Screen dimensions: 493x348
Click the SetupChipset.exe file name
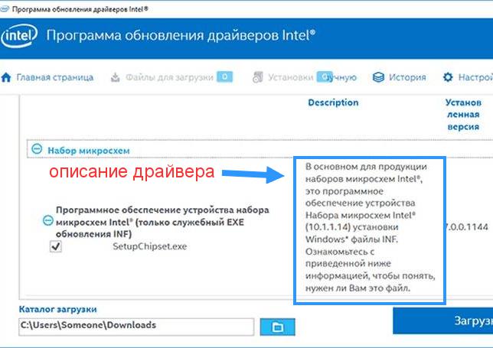pos(150,246)
